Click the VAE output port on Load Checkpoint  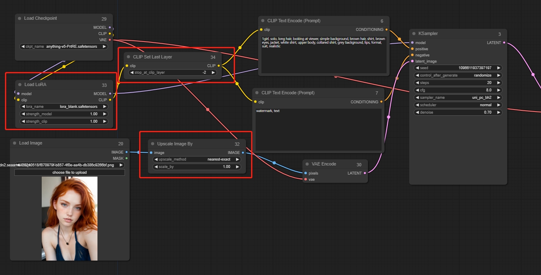pos(110,40)
